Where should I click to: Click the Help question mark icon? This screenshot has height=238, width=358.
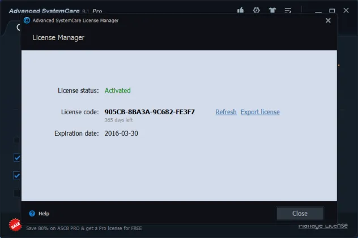[x=32, y=213]
